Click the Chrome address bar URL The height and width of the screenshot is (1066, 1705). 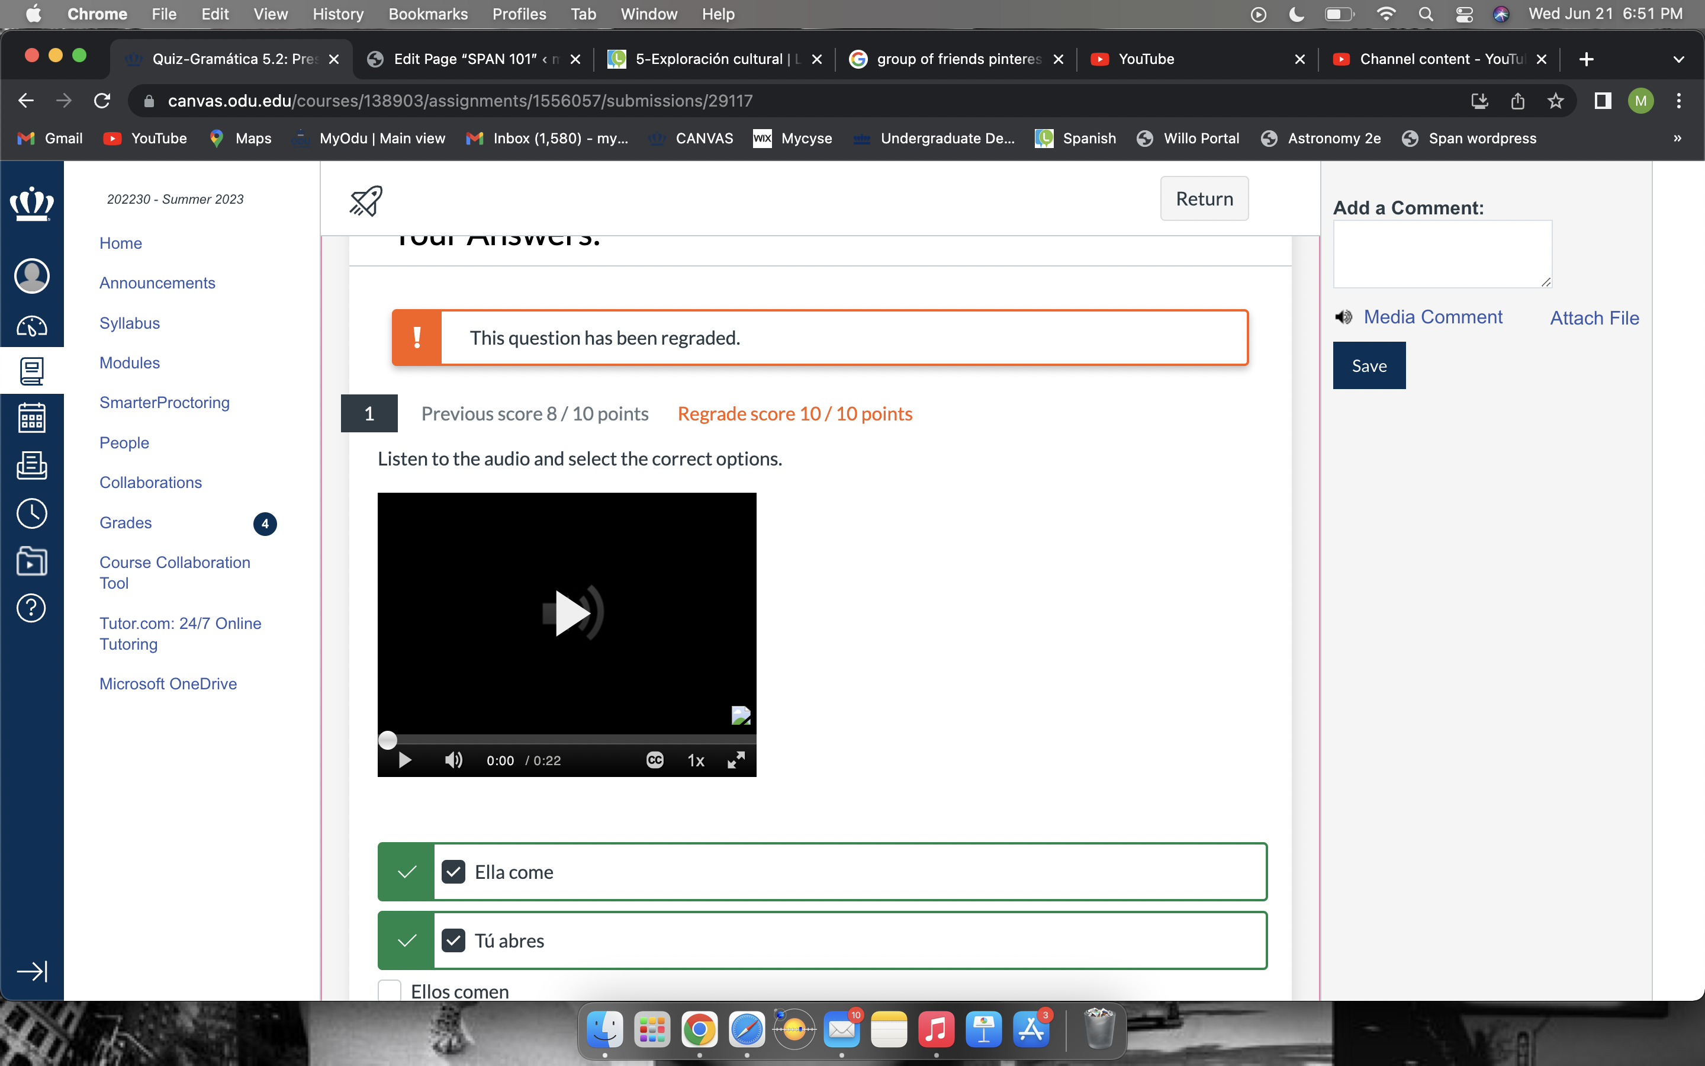click(x=460, y=101)
